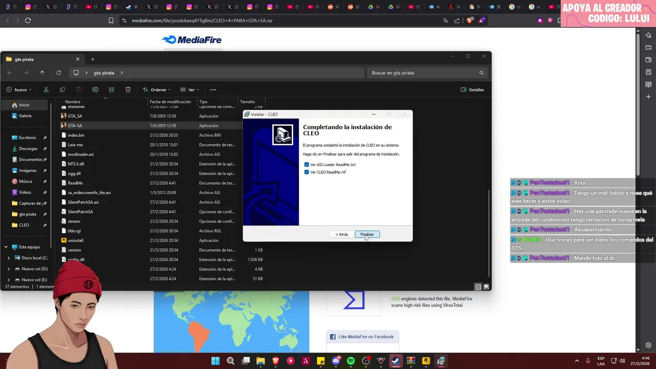656x369 pixels.
Task: Sort by Fecha de modificación column header
Action: 172,101
